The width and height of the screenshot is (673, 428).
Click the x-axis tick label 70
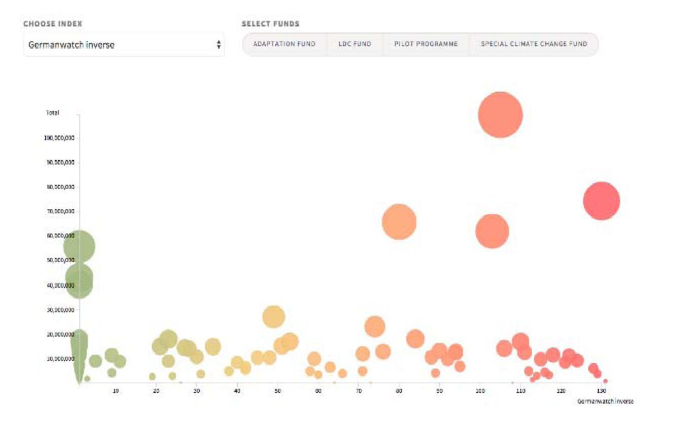click(x=358, y=391)
